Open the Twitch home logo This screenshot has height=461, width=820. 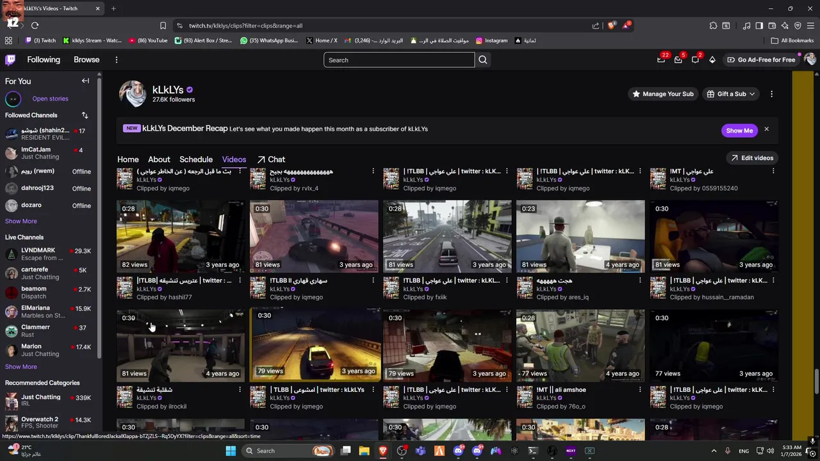(10, 60)
